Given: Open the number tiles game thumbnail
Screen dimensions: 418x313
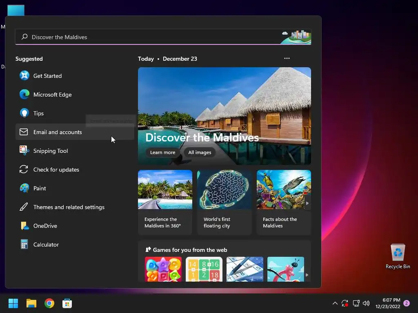Looking at the screenshot, I should pyautogui.click(x=204, y=269).
